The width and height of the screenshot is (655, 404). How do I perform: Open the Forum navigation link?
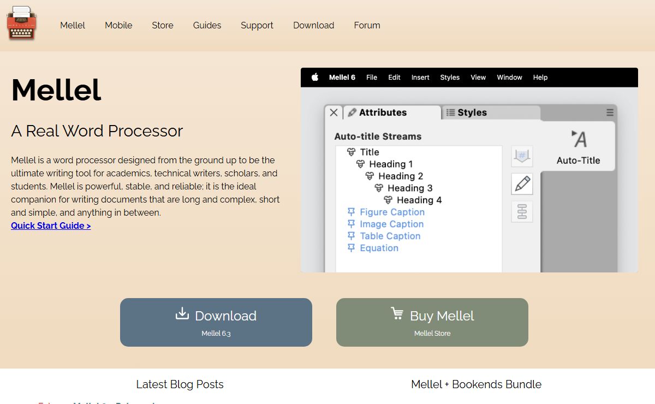[x=367, y=25]
